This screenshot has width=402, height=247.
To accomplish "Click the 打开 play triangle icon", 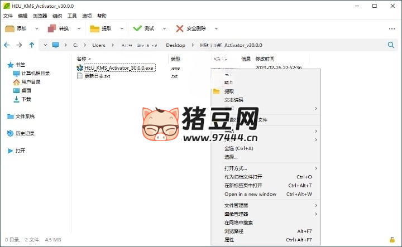I will pyautogui.click(x=10, y=151).
